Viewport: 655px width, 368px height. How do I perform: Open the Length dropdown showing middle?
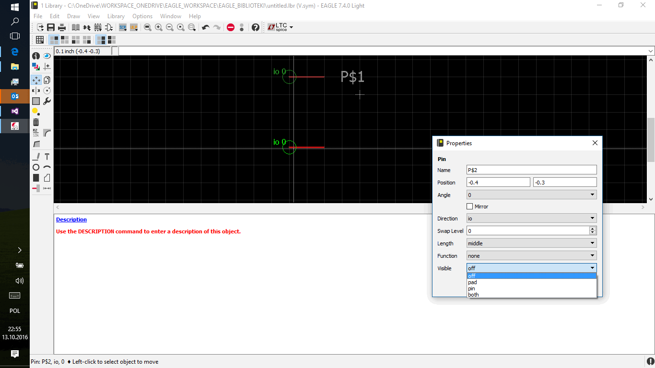(532, 243)
